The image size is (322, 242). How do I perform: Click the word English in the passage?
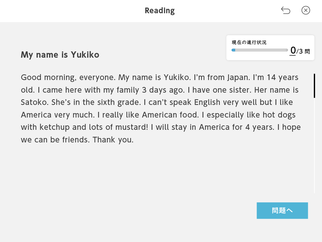(x=207, y=102)
